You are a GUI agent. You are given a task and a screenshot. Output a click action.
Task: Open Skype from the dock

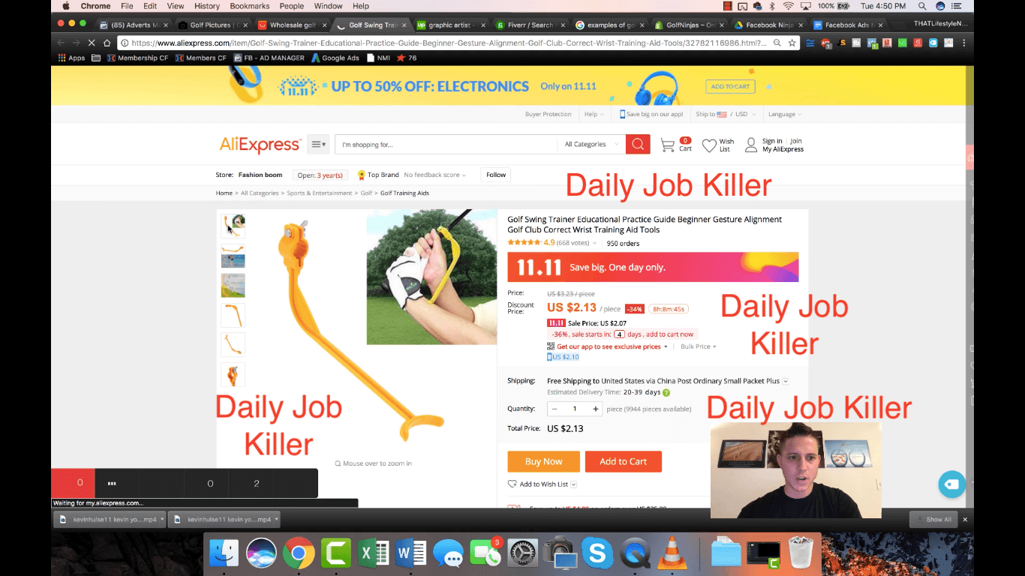[597, 553]
